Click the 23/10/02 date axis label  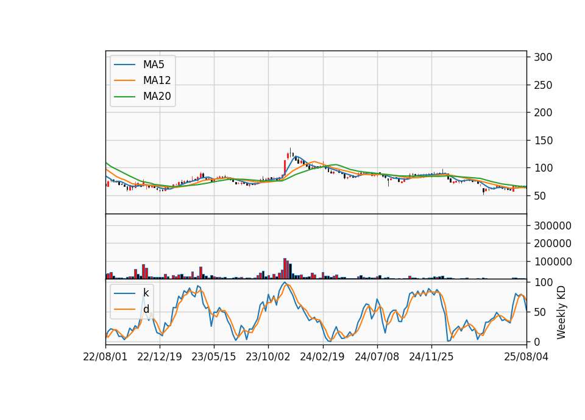pyautogui.click(x=268, y=357)
